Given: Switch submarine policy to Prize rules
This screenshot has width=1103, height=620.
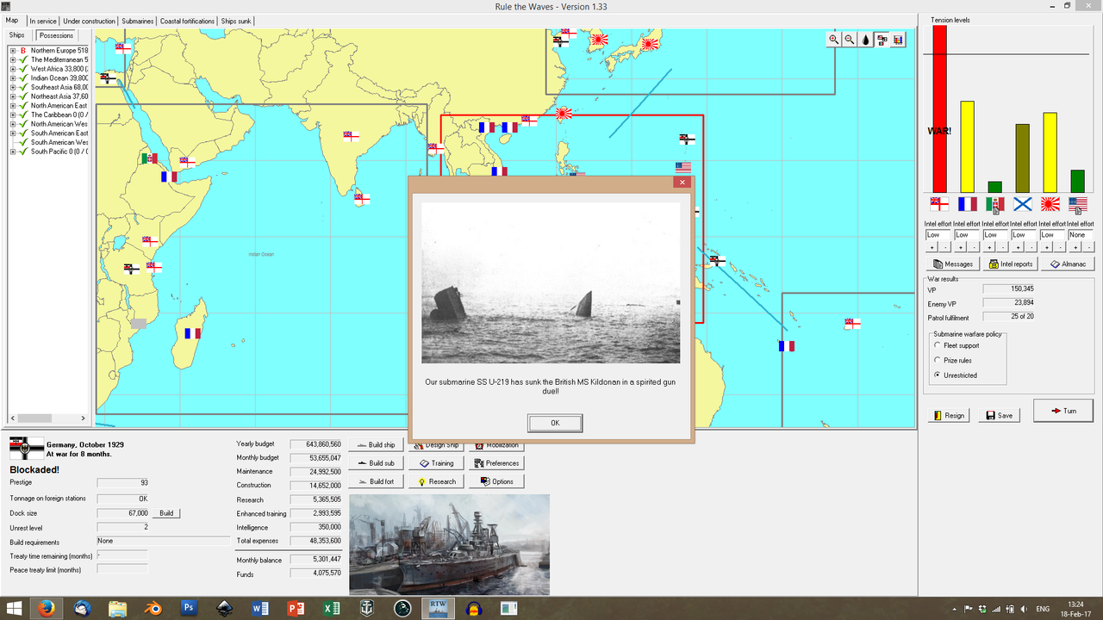Looking at the screenshot, I should [938, 360].
